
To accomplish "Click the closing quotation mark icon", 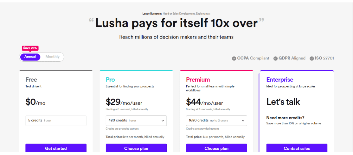I will (261, 21).
